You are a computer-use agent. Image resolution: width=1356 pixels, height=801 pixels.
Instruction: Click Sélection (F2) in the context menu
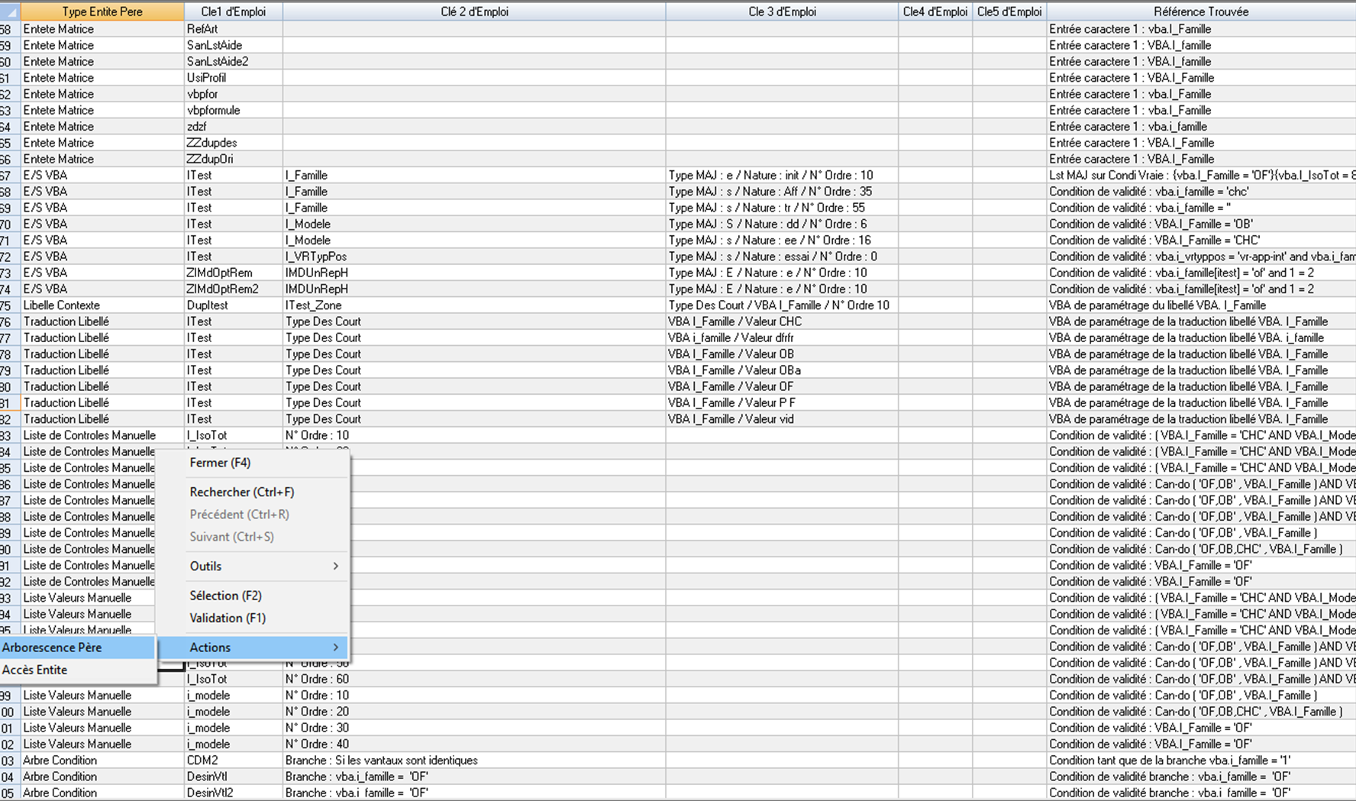click(225, 596)
